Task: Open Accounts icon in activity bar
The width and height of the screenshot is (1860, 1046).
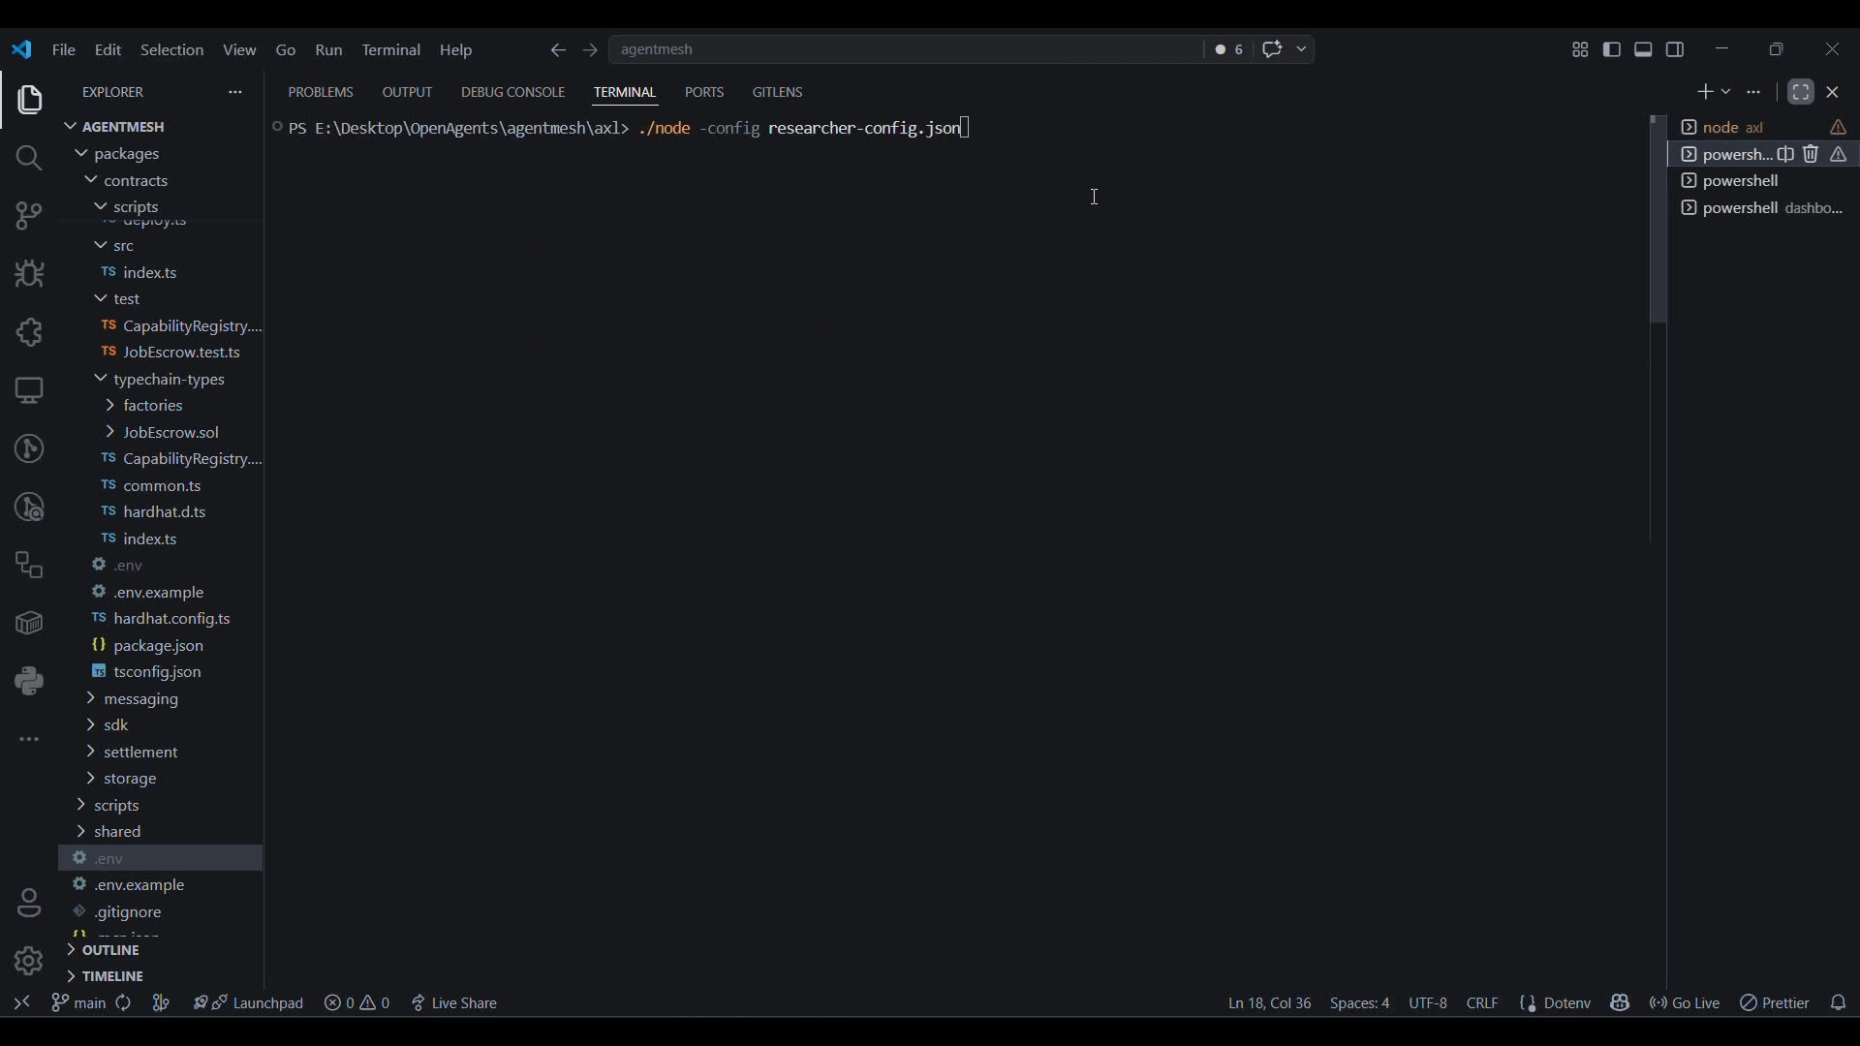Action: pos(29,904)
